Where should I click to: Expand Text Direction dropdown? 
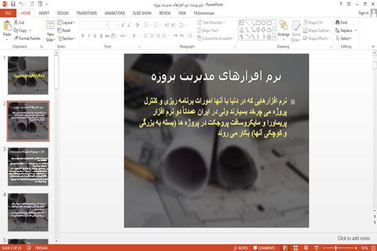tap(211, 23)
